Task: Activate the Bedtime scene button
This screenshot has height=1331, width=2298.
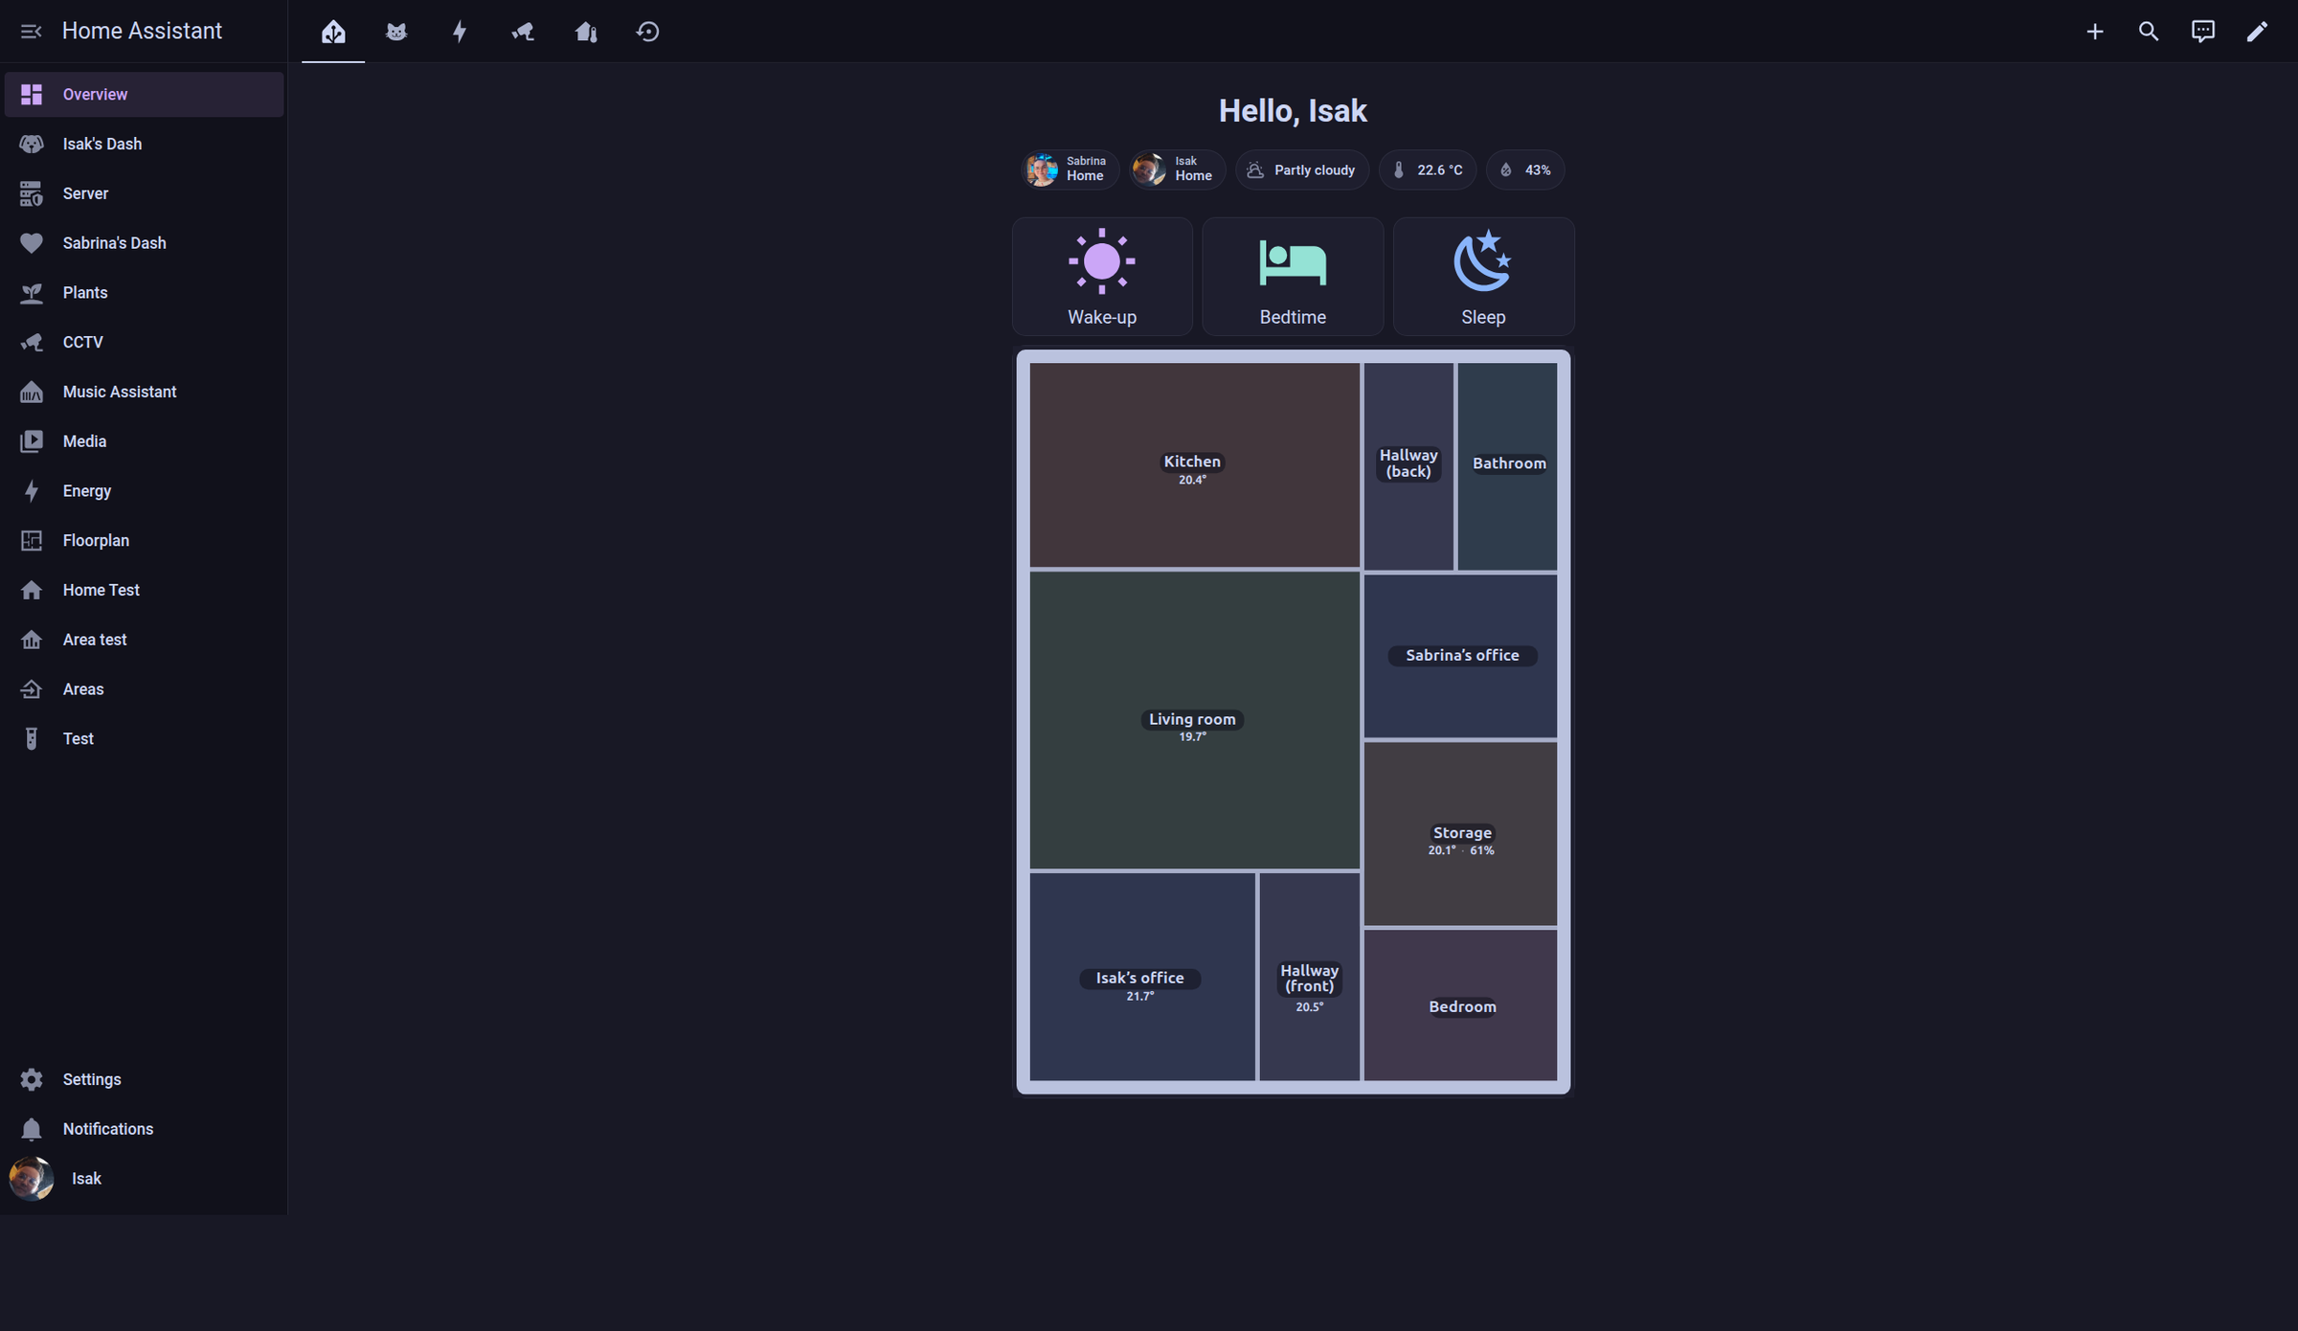Action: [1293, 276]
